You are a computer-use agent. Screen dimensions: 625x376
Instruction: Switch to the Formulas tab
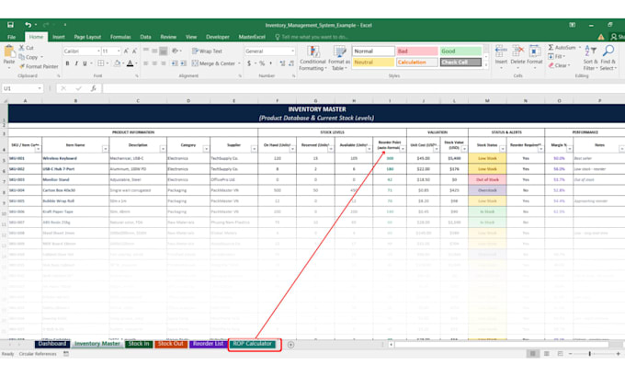click(120, 37)
